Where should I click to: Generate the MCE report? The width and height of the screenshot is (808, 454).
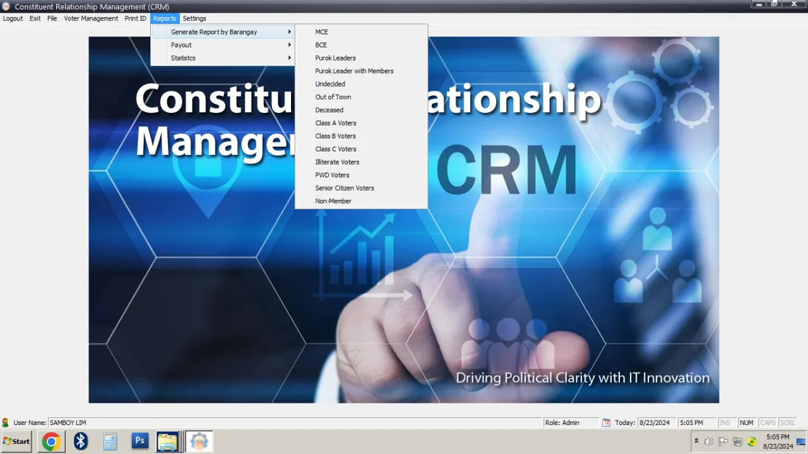(x=361, y=32)
